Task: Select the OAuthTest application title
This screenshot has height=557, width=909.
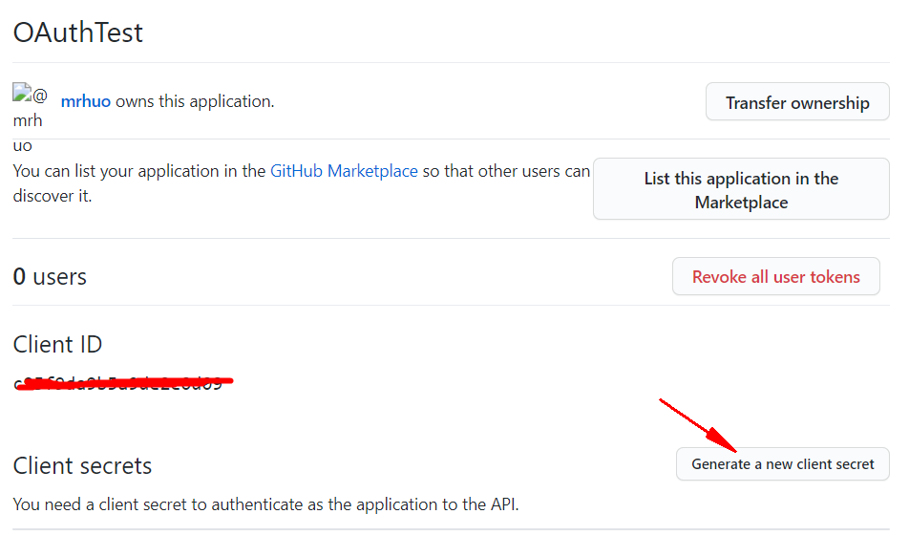Action: pos(77,32)
